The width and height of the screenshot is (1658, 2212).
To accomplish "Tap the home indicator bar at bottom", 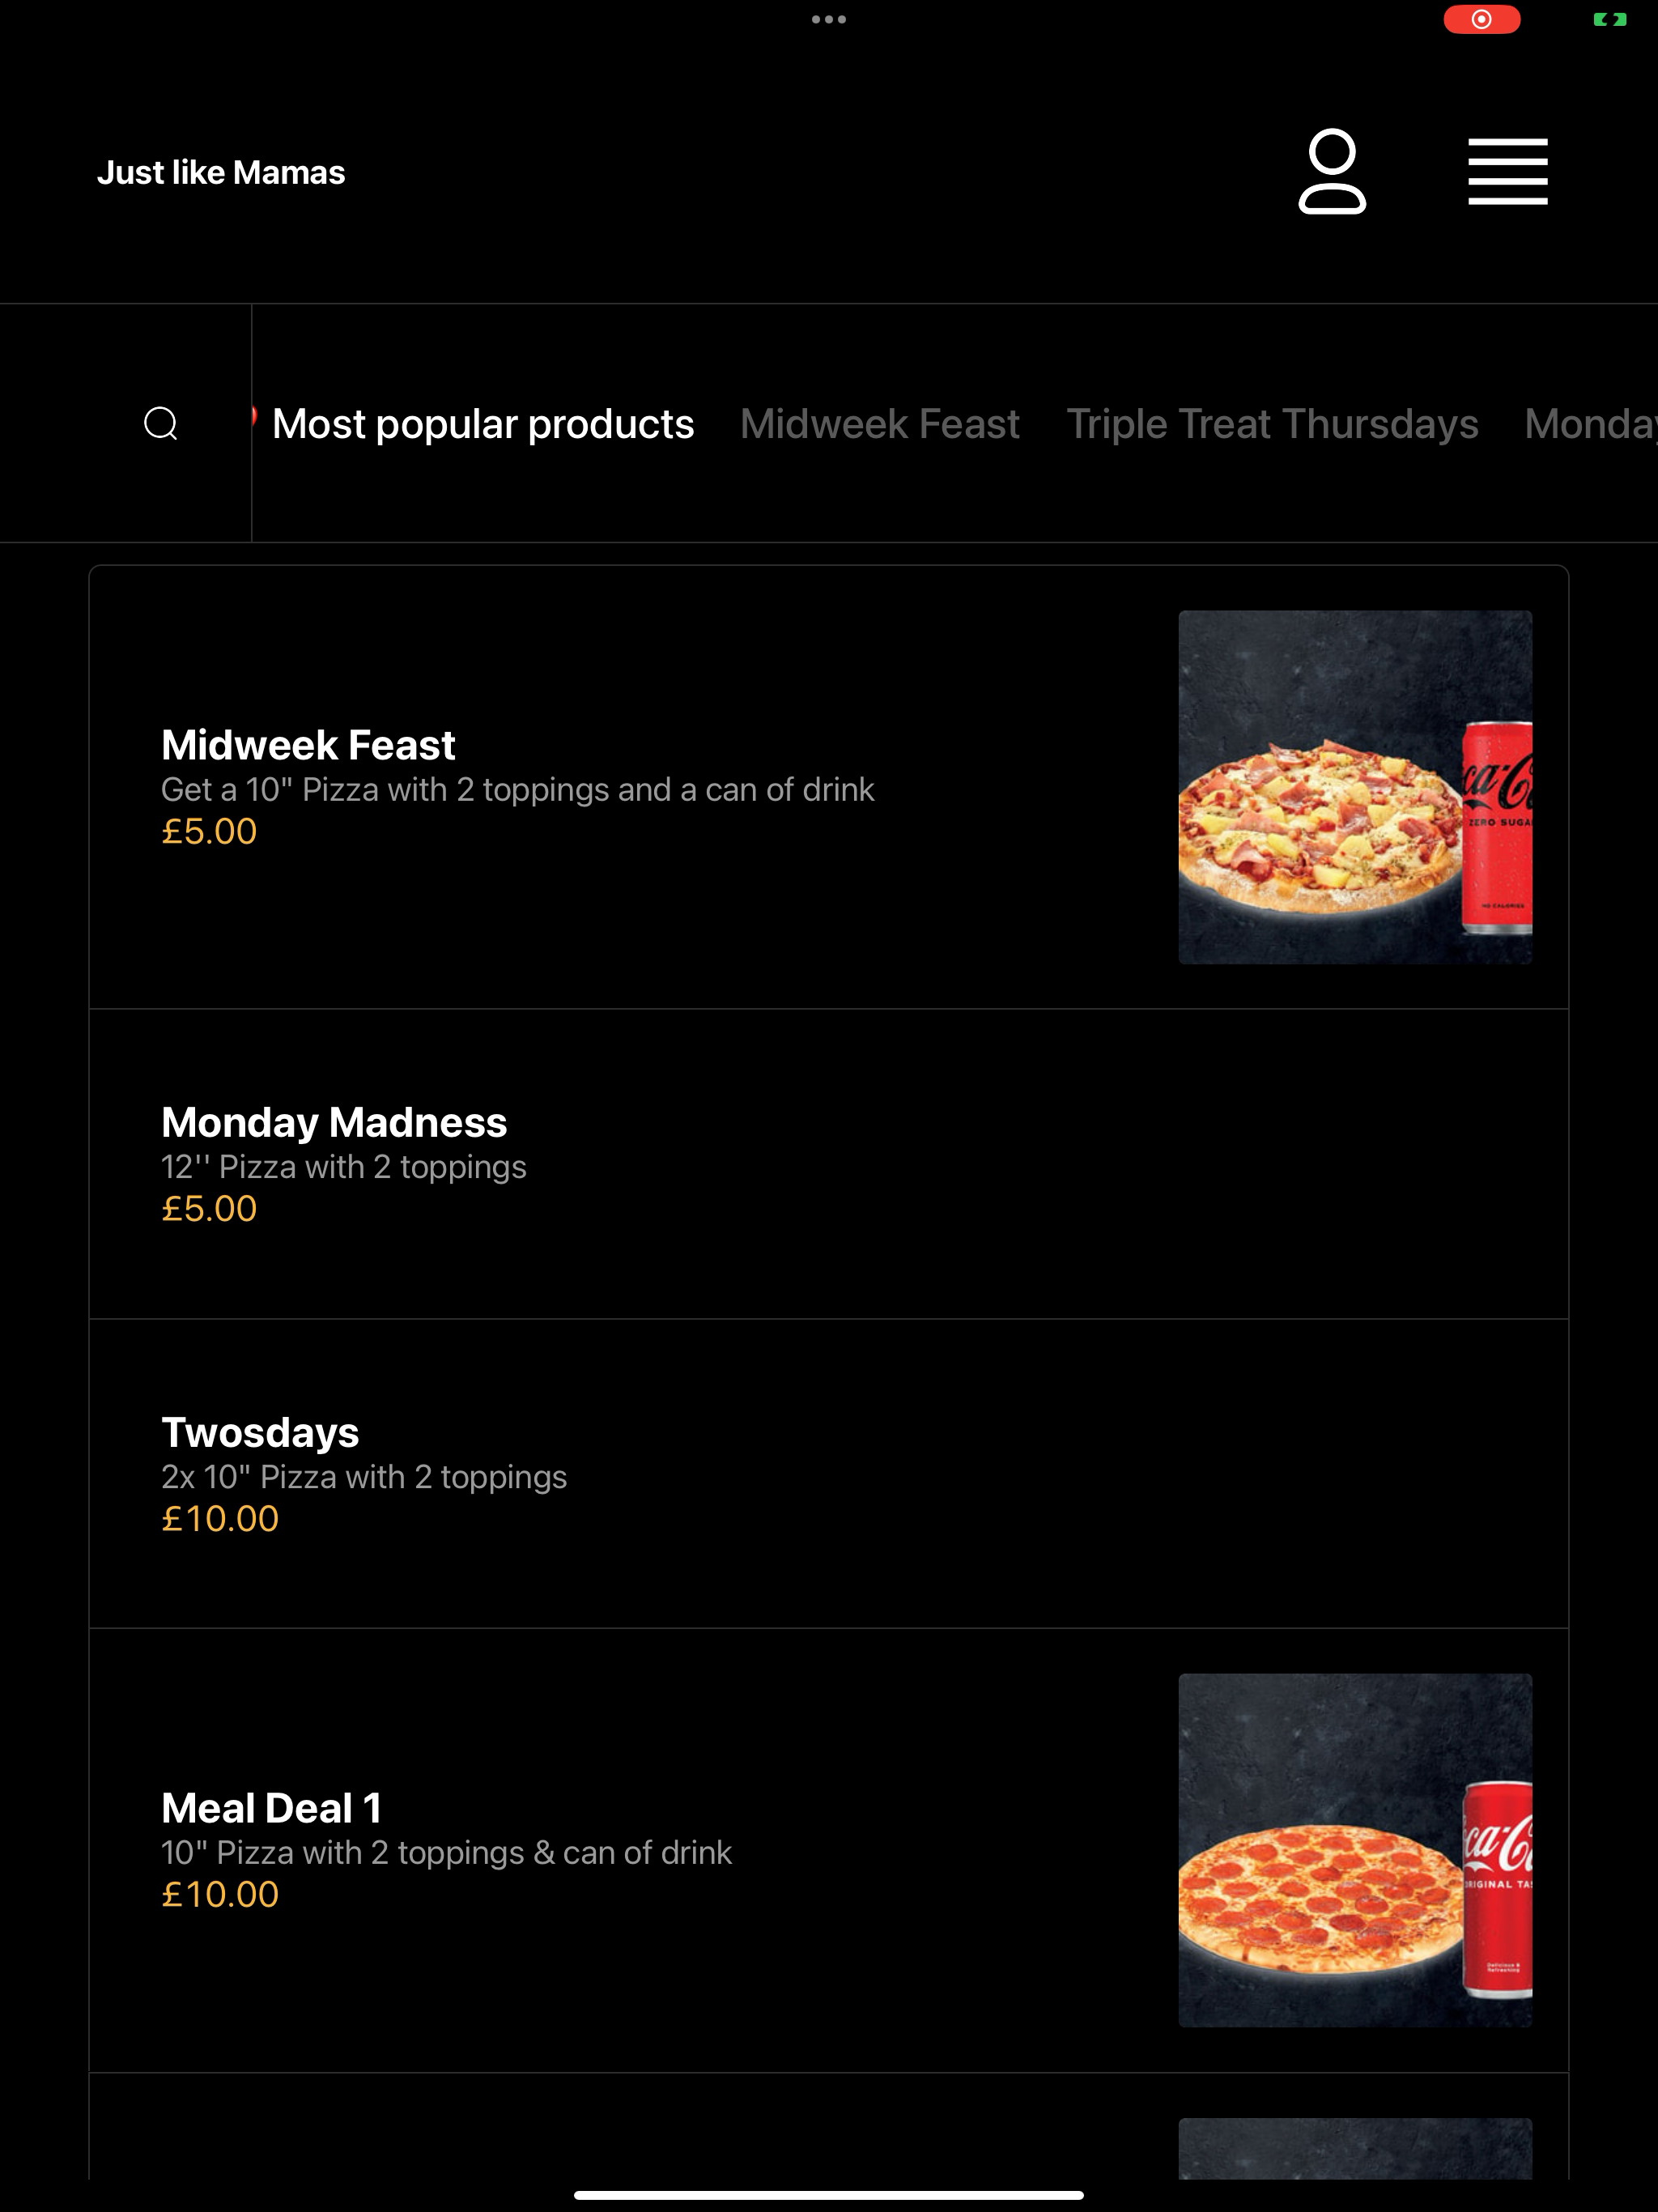I will 829,2196.
